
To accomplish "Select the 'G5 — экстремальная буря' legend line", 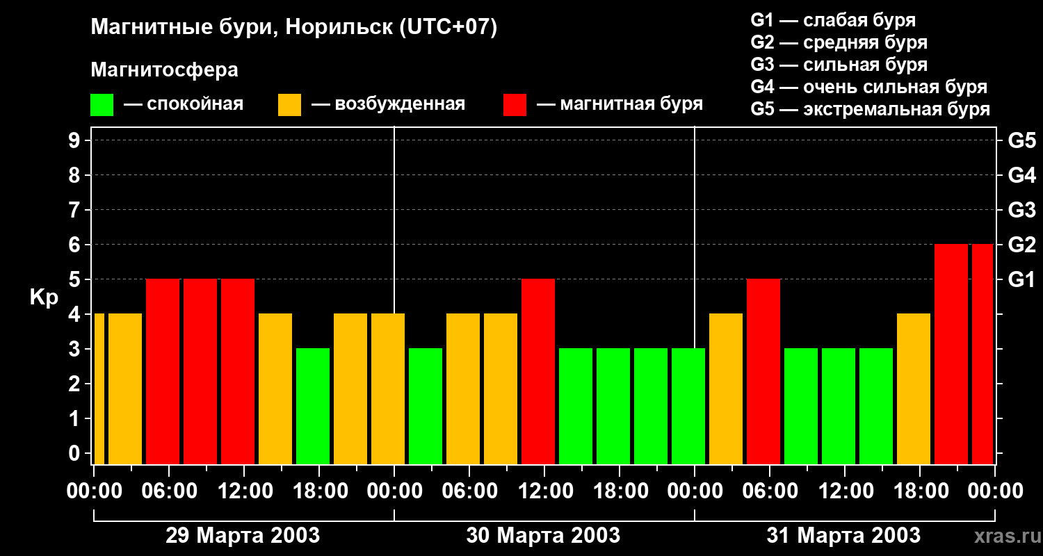I will pyautogui.click(x=870, y=109).
